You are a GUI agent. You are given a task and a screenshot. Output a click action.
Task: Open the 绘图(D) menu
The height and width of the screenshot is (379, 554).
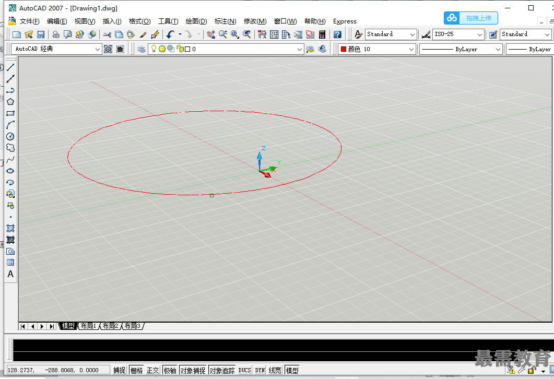coord(196,21)
